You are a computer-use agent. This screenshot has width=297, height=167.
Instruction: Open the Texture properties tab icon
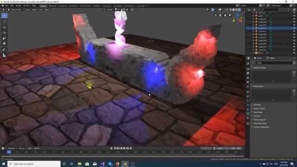point(248,123)
